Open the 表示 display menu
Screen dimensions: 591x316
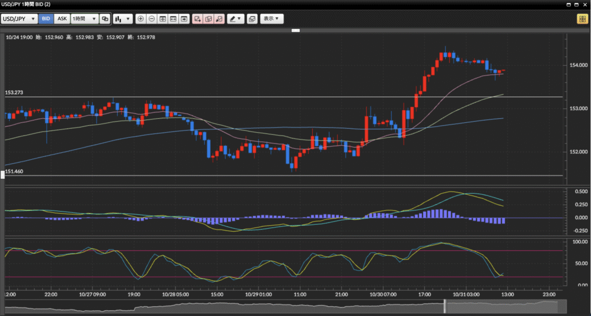coord(271,19)
